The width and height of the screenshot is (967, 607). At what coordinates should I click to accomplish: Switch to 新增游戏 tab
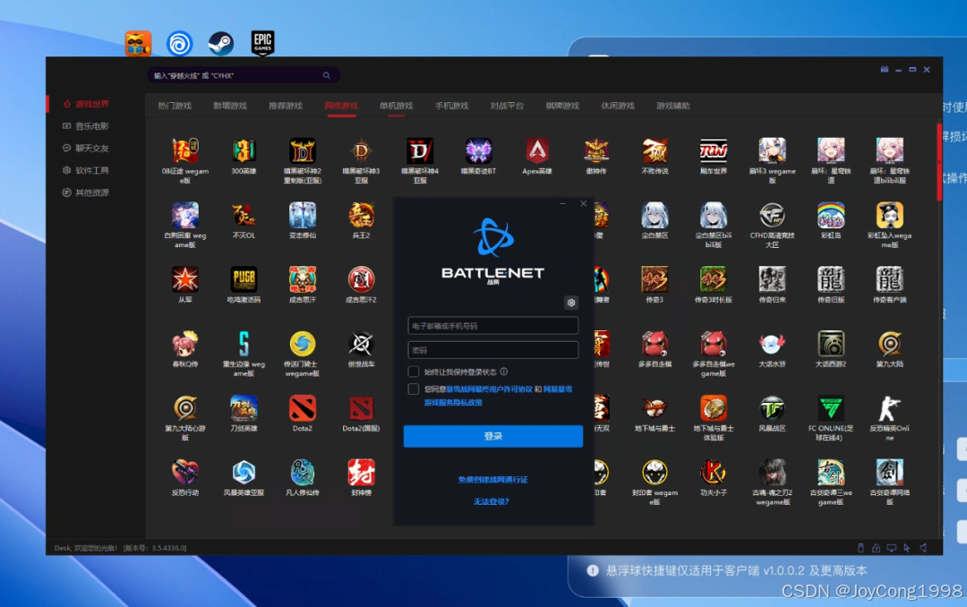click(230, 107)
